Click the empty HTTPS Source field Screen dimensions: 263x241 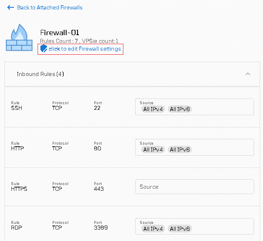[x=194, y=187]
